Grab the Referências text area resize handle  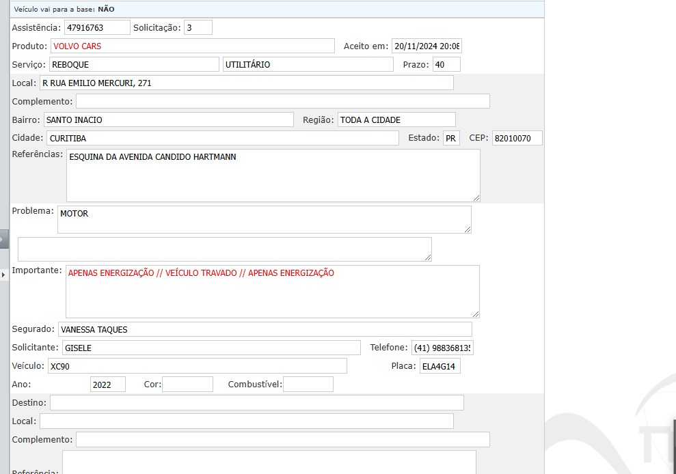pyautogui.click(x=476, y=198)
